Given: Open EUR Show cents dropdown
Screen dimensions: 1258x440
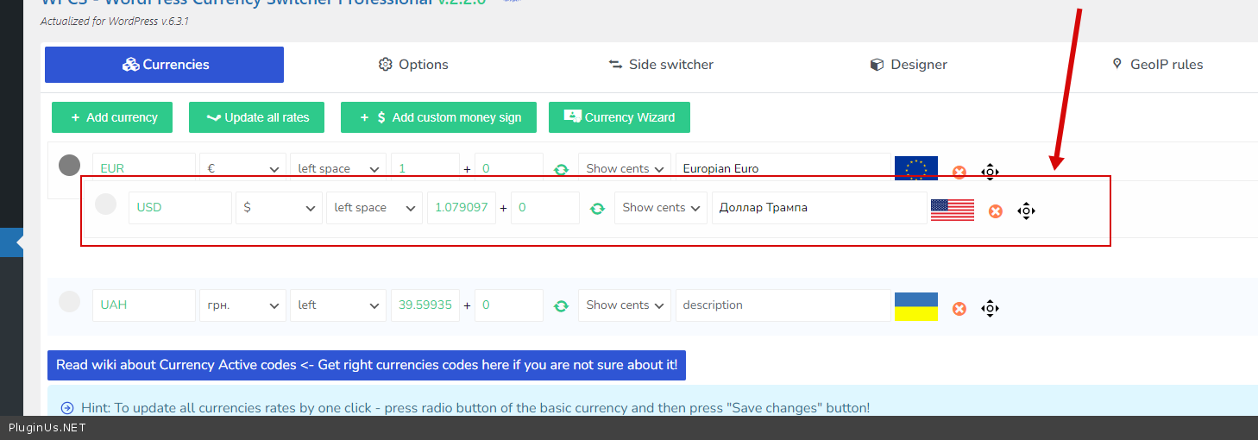Looking at the screenshot, I should [x=625, y=169].
